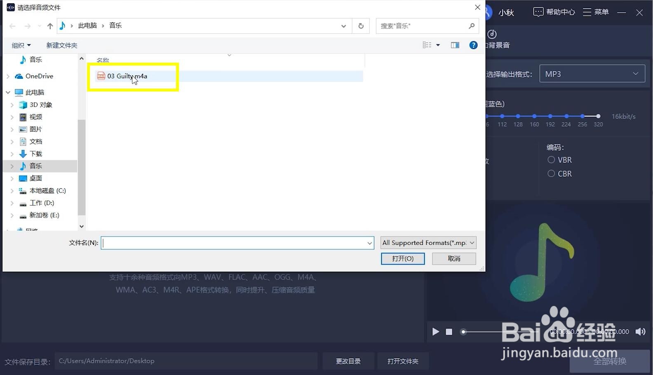Image resolution: width=653 pixels, height=375 pixels.
Task: Play audio in the converter preview
Action: click(x=435, y=332)
